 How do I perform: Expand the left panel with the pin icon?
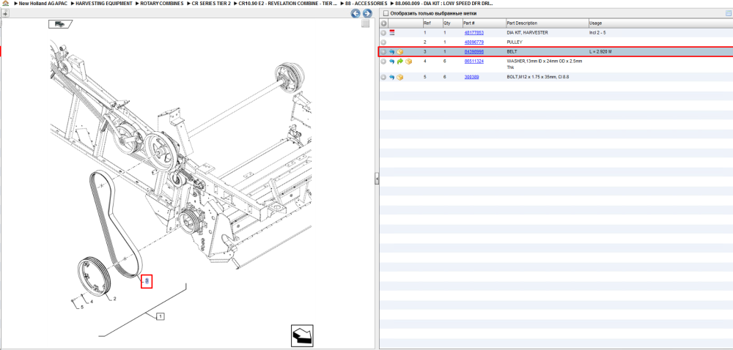[4, 13]
